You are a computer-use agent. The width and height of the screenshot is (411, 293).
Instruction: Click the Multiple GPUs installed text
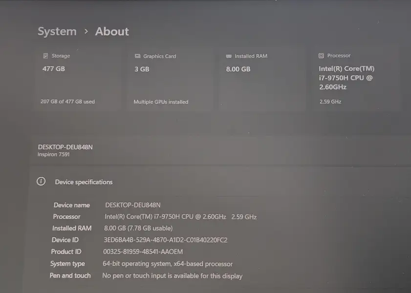[161, 102]
